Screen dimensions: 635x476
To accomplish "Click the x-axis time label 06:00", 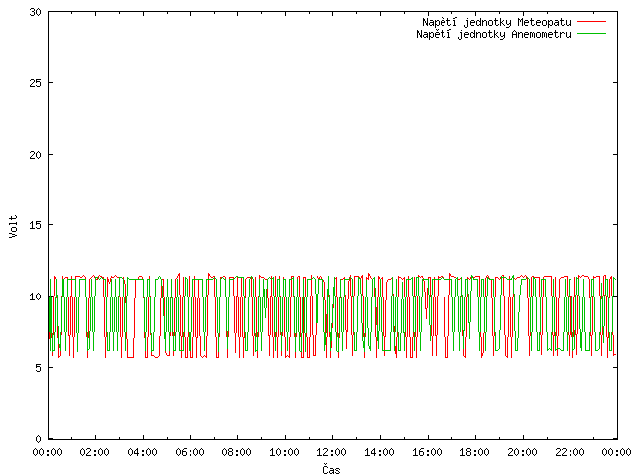I will [190, 452].
